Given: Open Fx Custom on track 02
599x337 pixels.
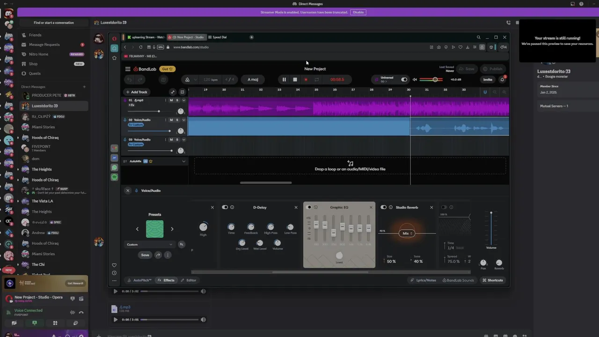Looking at the screenshot, I should [x=136, y=125].
